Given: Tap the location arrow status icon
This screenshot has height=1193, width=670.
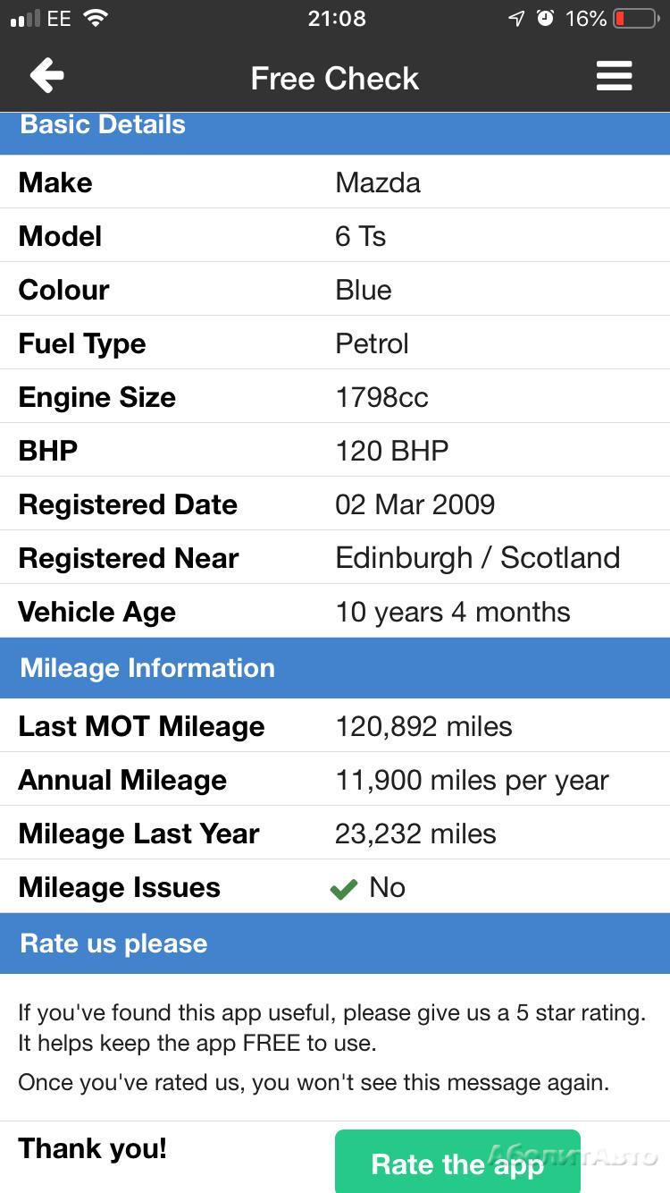Looking at the screenshot, I should click(x=516, y=18).
